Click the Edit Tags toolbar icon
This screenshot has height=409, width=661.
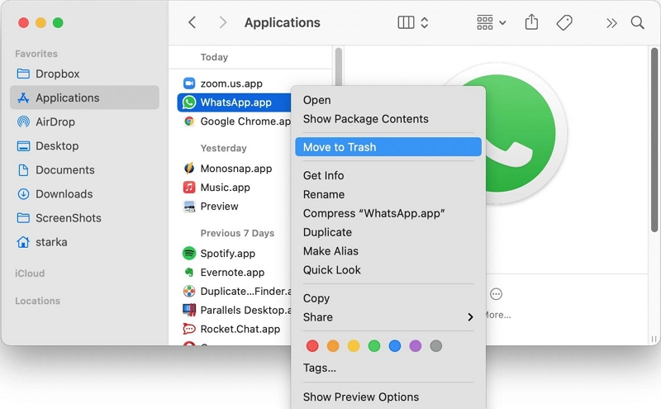point(564,22)
